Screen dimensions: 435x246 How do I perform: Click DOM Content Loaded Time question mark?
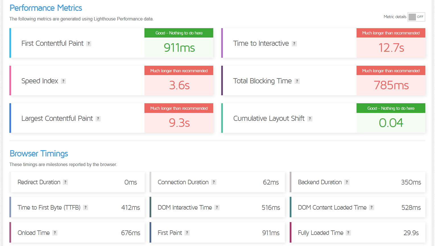coord(372,208)
